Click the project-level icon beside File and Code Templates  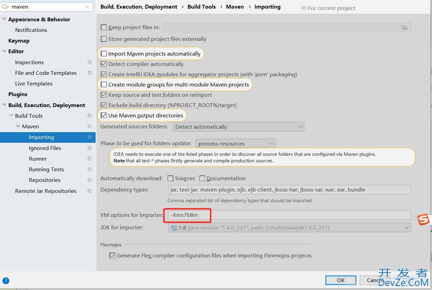tap(89, 73)
